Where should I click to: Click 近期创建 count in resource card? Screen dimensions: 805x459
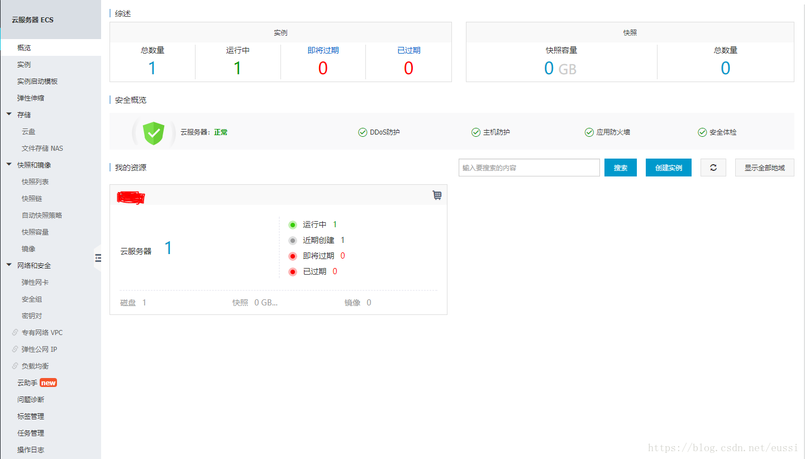[342, 240]
